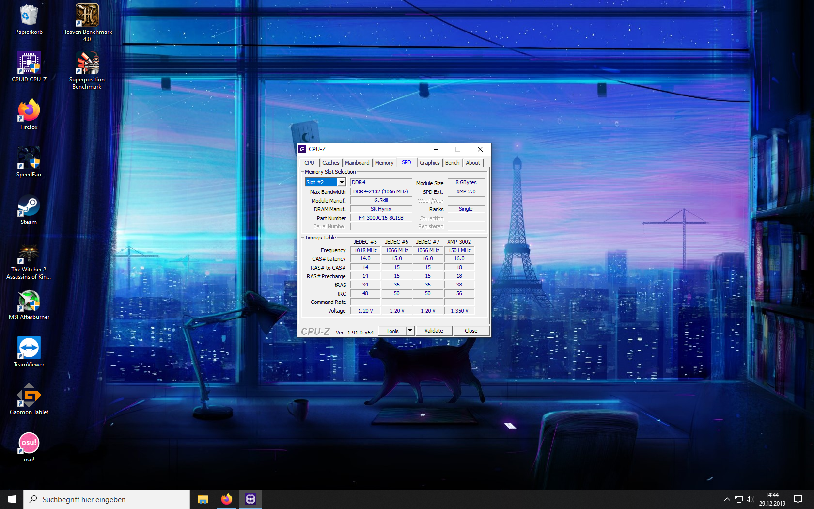
Task: Click the XMP-3002 tRAS value 38
Action: tap(459, 285)
